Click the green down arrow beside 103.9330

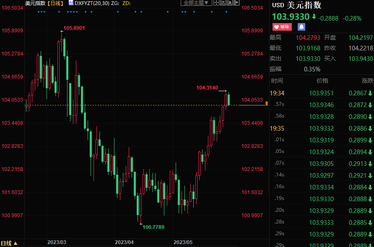pyautogui.click(x=314, y=17)
